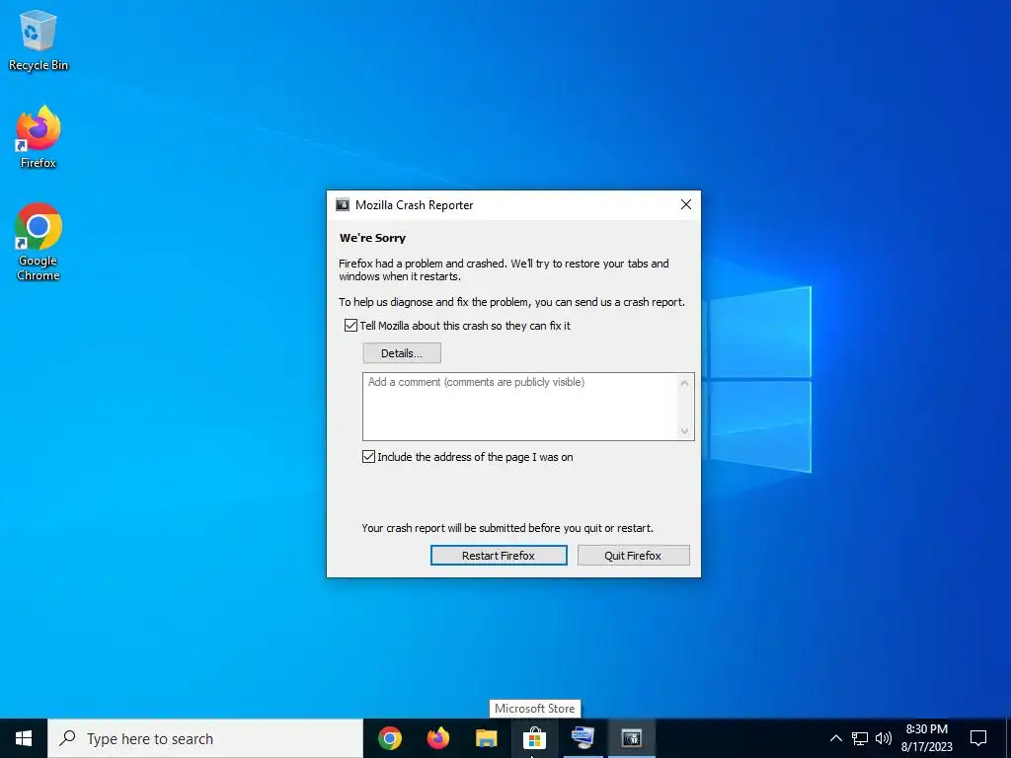Open the notification center icon
The image size is (1011, 758).
click(x=978, y=738)
